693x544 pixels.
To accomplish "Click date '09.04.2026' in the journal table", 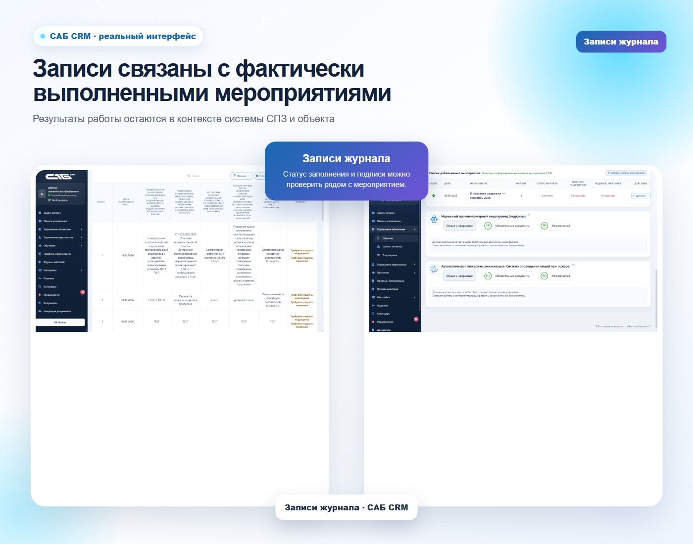I will [127, 321].
